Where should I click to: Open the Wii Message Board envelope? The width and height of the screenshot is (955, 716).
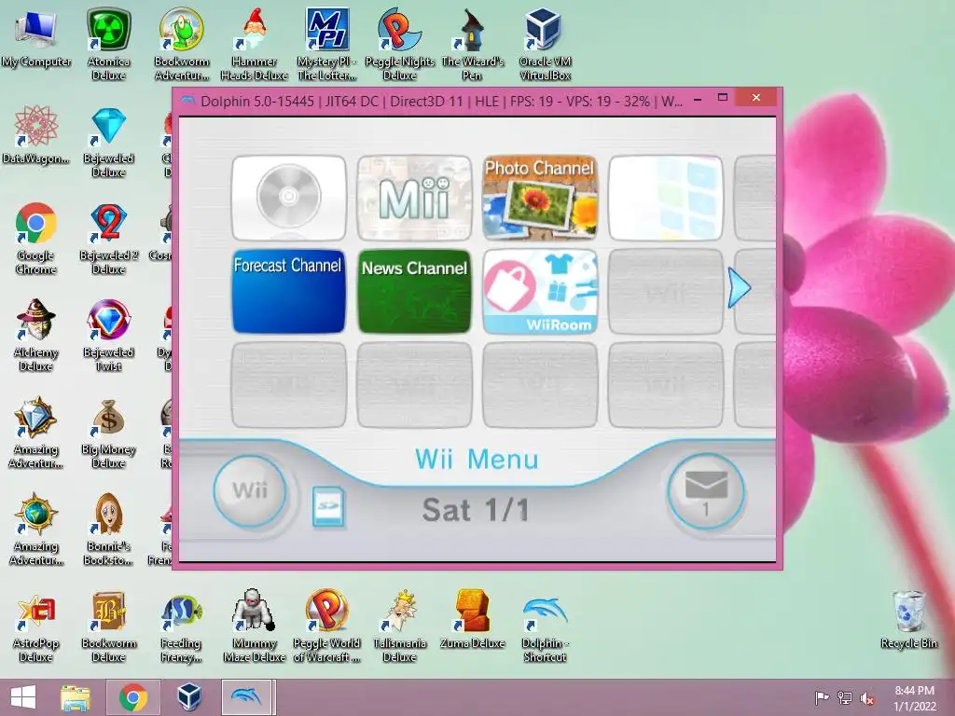coord(705,490)
